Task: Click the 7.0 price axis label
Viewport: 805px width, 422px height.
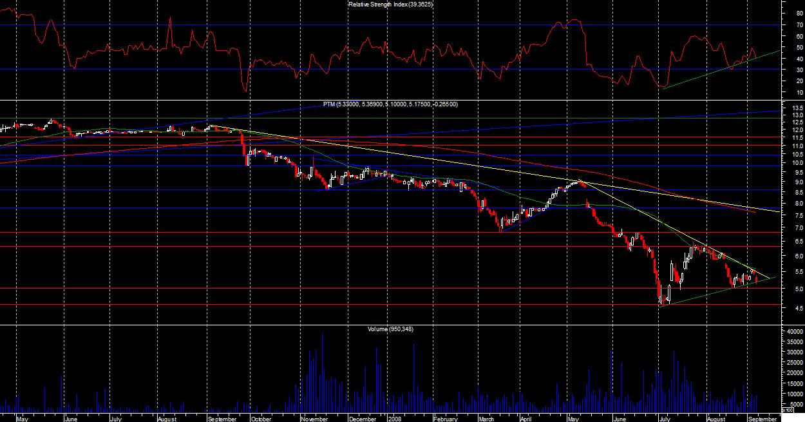Action: tap(799, 227)
